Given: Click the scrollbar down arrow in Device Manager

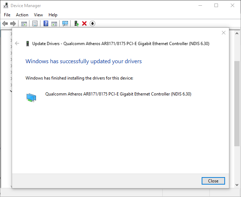Looking at the screenshot, I should [237, 185].
